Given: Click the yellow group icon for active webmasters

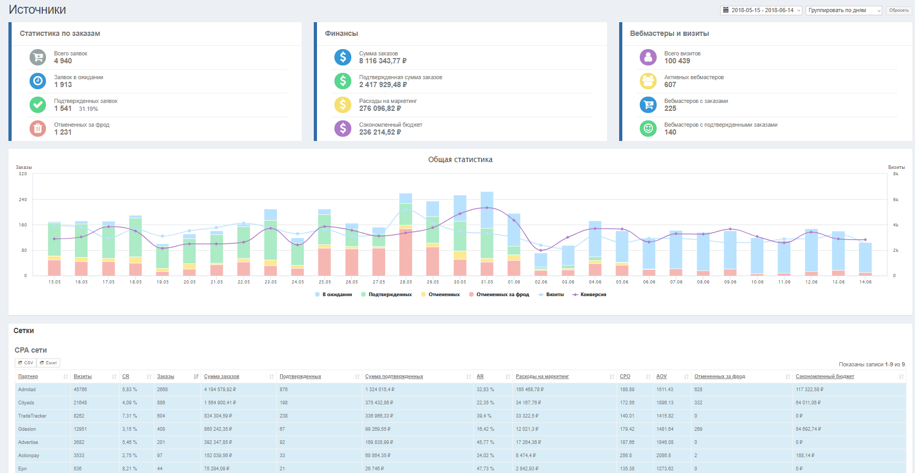Looking at the screenshot, I should 648,81.
